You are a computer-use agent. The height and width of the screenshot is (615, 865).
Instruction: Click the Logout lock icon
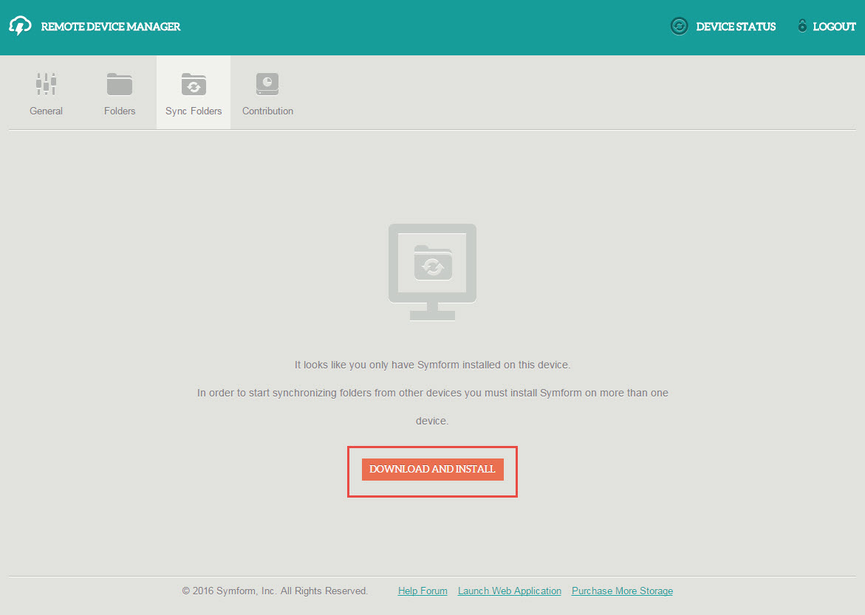pyautogui.click(x=802, y=25)
